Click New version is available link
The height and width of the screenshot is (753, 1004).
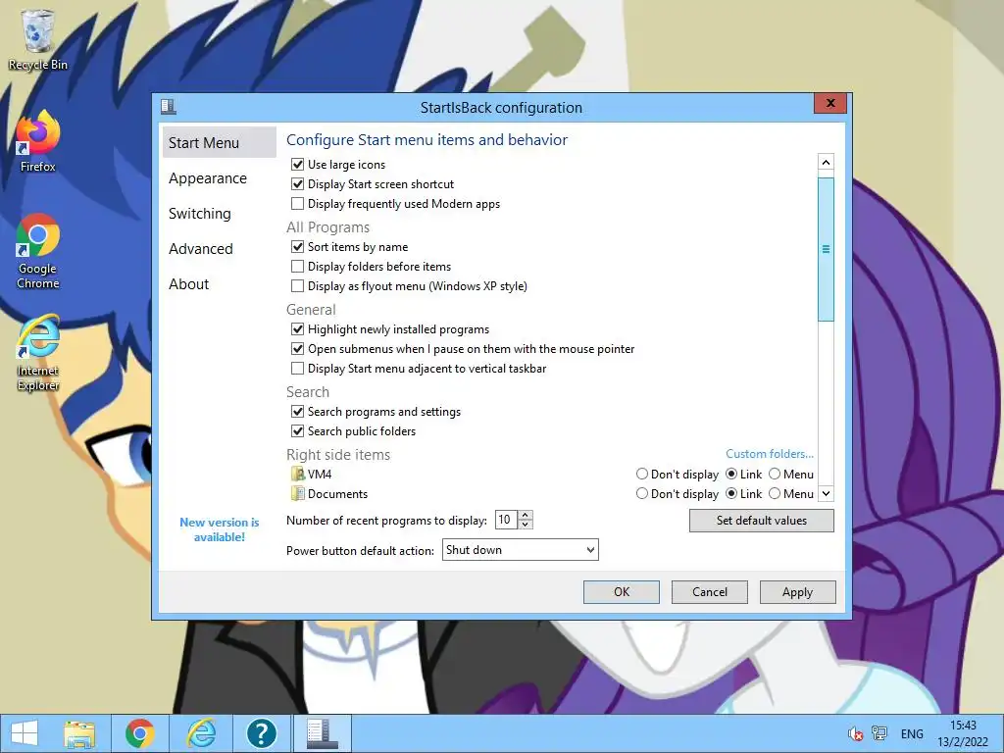220,529
